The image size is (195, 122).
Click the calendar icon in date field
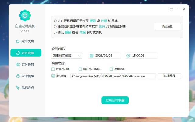click(91, 56)
